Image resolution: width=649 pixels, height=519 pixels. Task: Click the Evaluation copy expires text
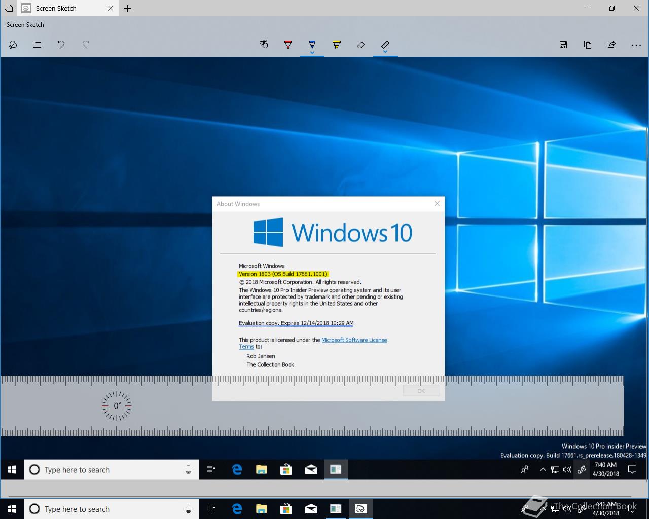point(296,323)
